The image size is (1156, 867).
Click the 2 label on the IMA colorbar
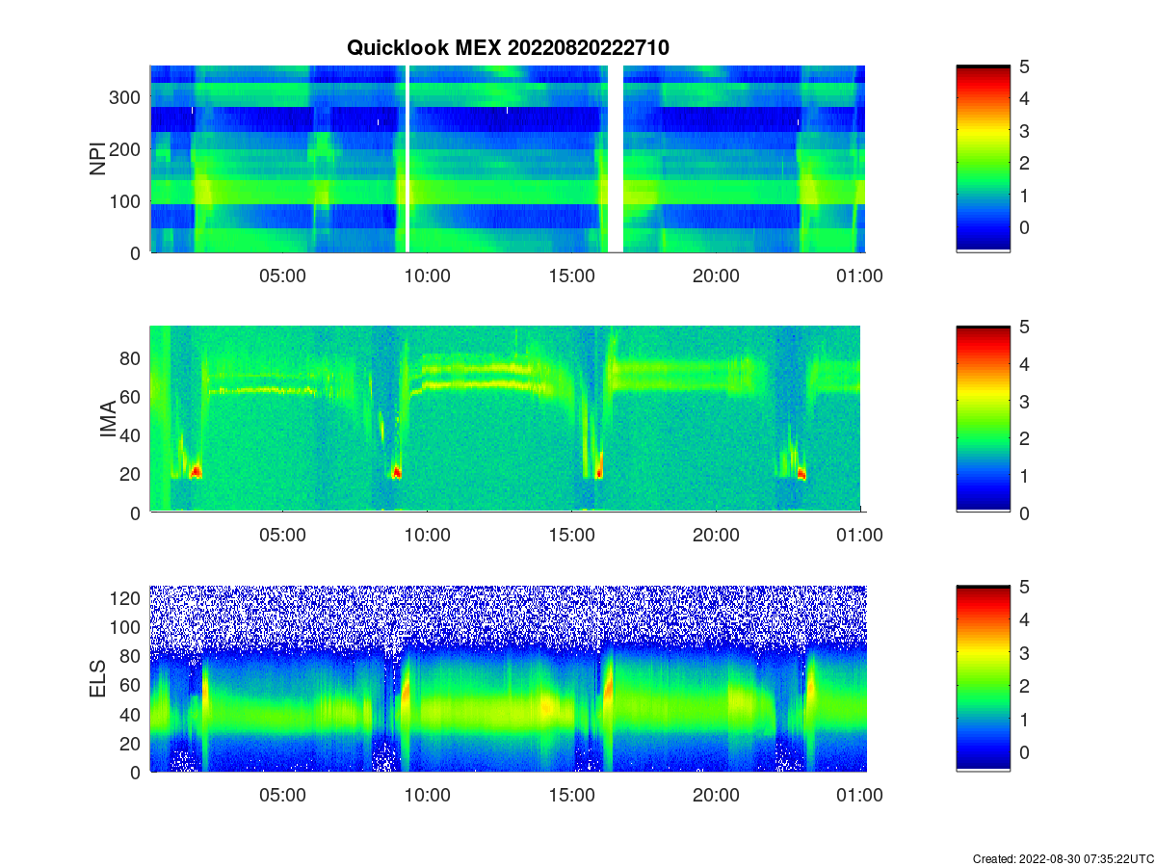[1025, 438]
